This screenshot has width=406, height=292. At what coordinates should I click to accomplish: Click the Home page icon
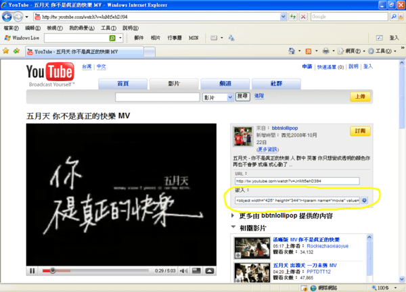(x=292, y=51)
